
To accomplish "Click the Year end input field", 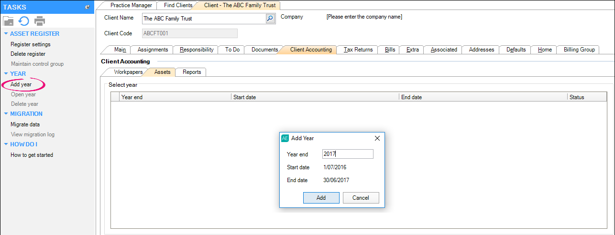I will coord(348,154).
